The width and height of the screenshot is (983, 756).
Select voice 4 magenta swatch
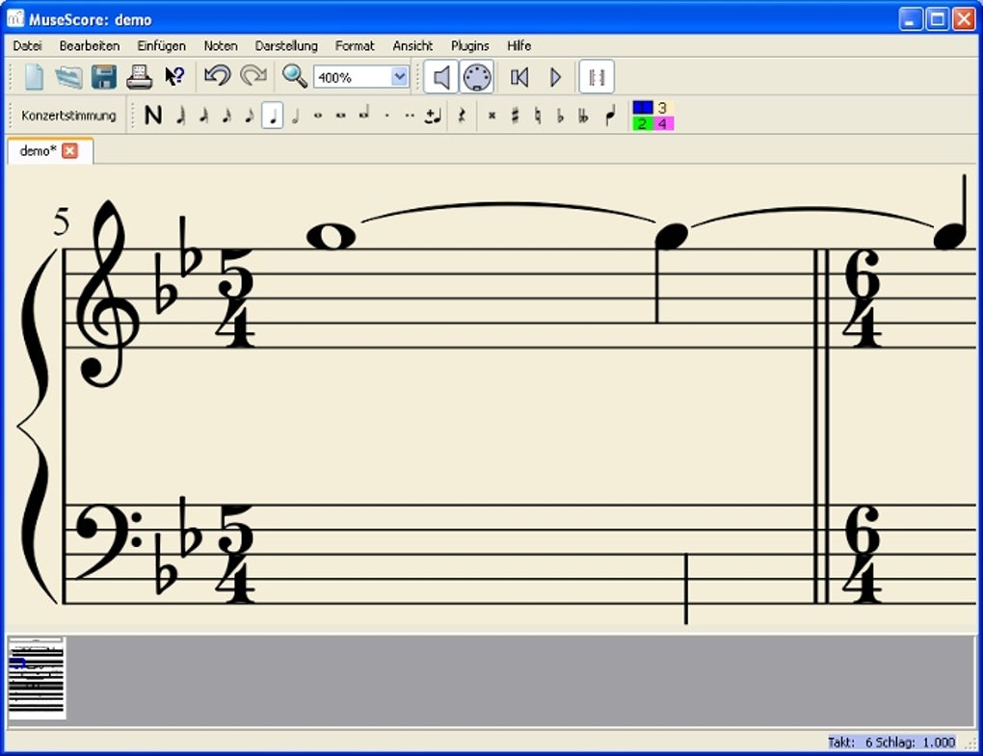pyautogui.click(x=663, y=123)
